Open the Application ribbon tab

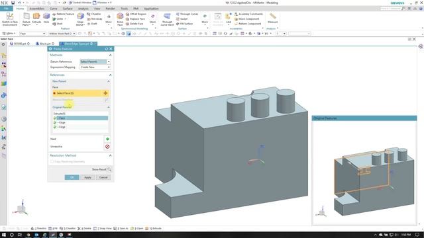(151, 9)
